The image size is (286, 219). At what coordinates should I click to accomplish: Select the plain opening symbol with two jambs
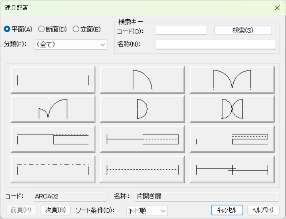click(53, 80)
